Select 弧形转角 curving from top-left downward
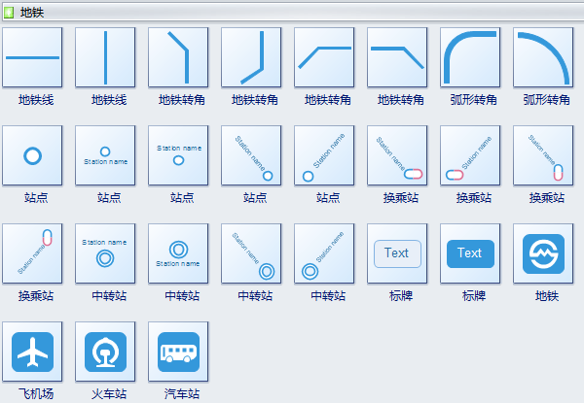 click(x=543, y=57)
